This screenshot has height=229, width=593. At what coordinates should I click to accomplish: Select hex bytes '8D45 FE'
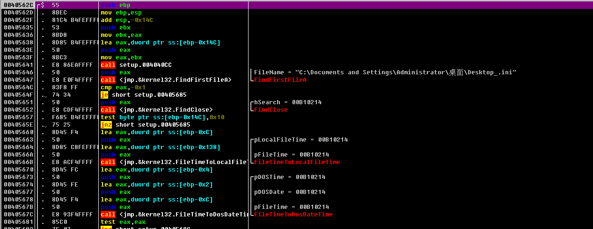(65, 185)
